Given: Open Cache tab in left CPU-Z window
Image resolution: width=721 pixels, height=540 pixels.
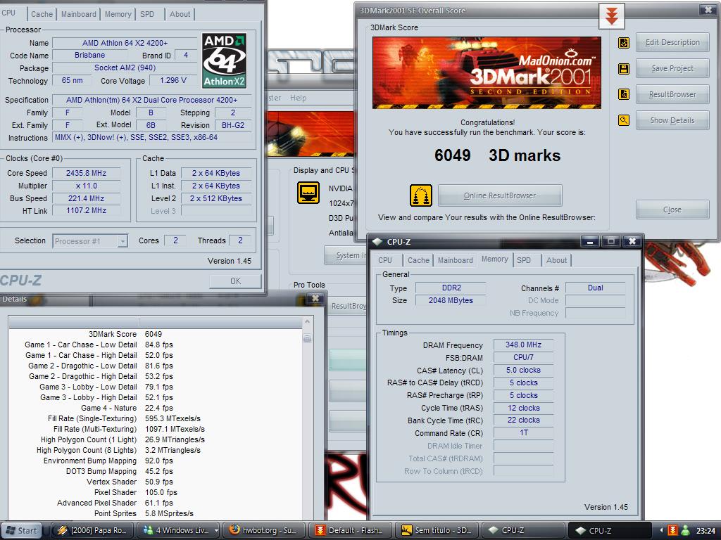Looking at the screenshot, I should tap(42, 14).
